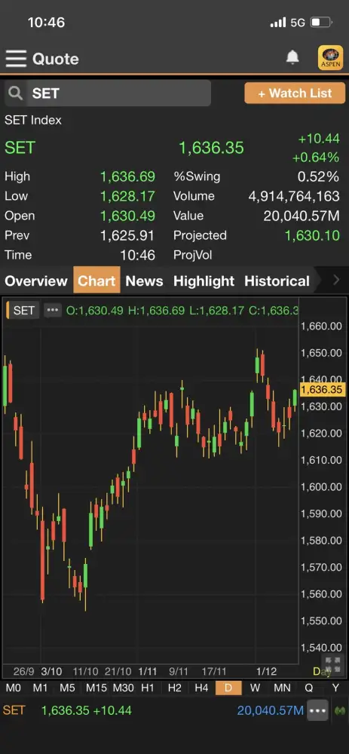Open the hamburger navigation menu
This screenshot has width=349, height=754.
coord(16,59)
